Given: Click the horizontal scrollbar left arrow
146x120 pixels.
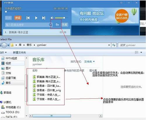Looking at the screenshot, I should [x=31, y=116].
